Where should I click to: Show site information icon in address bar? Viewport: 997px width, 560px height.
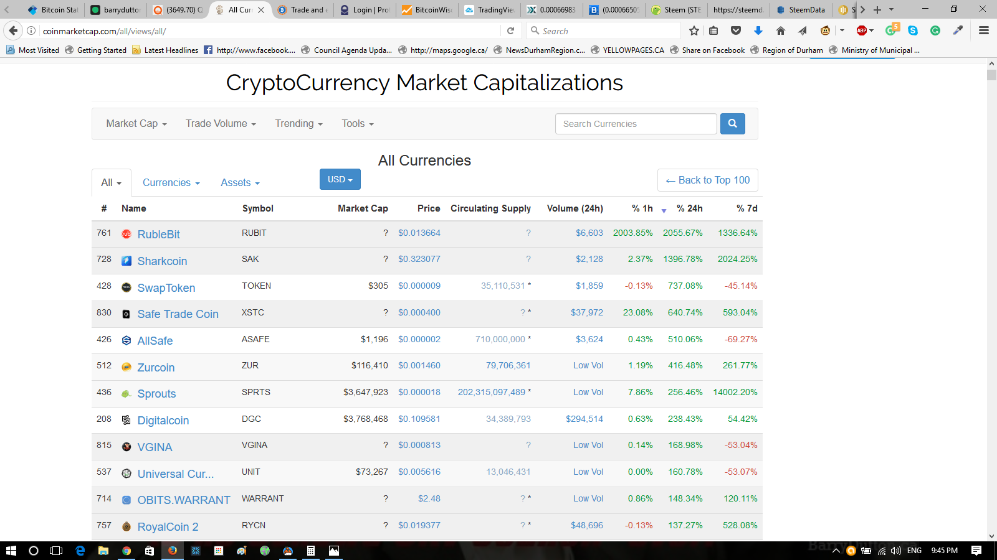pyautogui.click(x=31, y=30)
